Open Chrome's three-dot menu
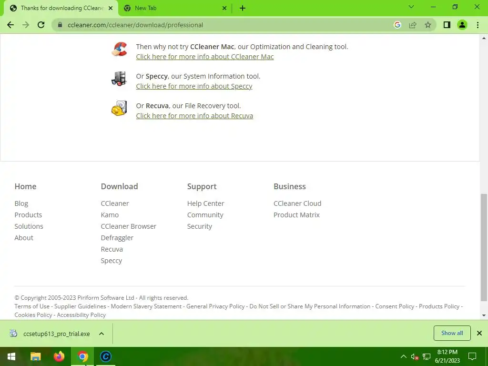This screenshot has height=366, width=488. (x=478, y=25)
